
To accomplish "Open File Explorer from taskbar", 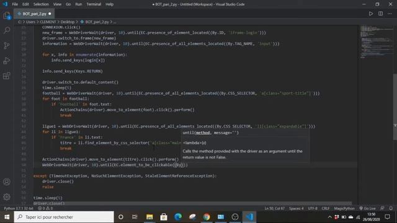I will click(x=149, y=217).
